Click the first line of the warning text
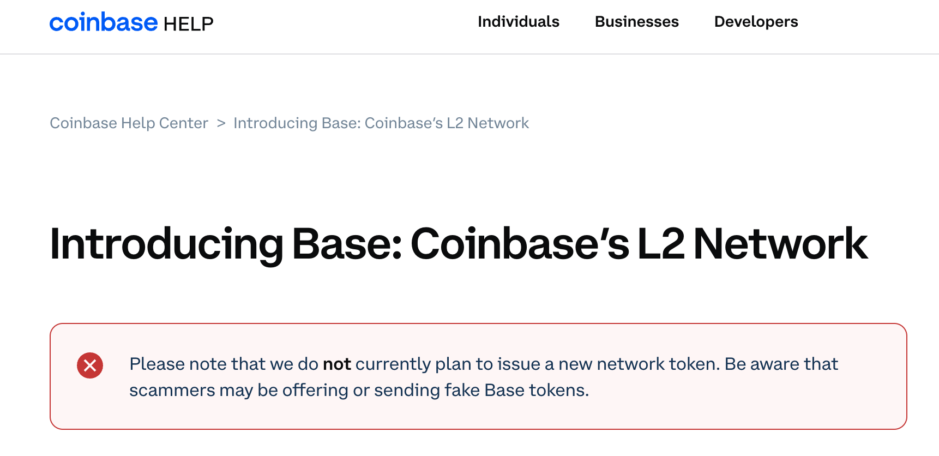The image size is (939, 456). pyautogui.click(x=483, y=364)
